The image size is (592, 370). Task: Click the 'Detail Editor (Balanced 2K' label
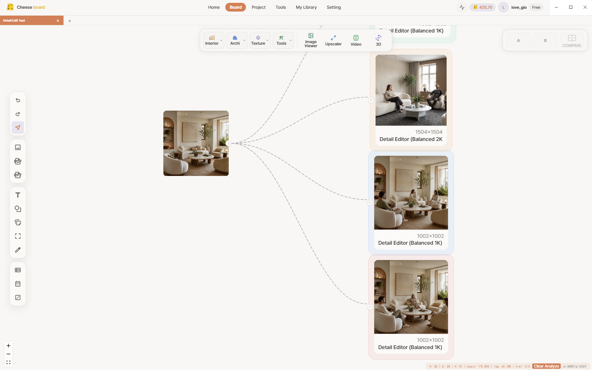click(411, 139)
